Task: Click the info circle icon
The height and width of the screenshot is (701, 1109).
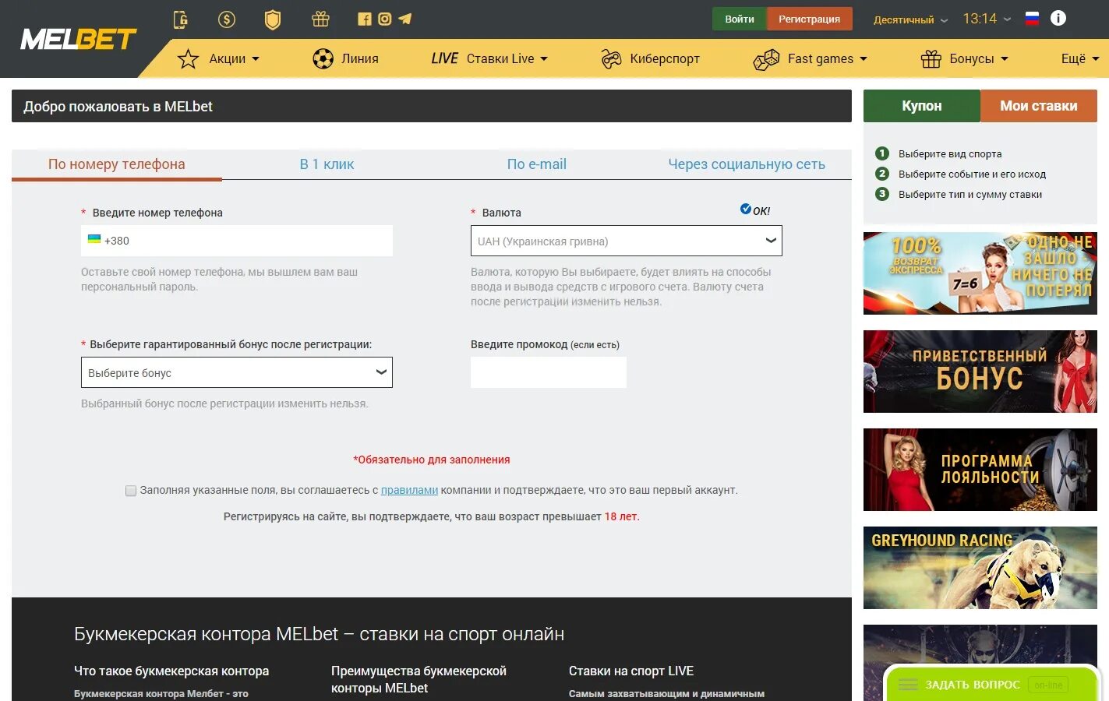Action: coord(1058,18)
